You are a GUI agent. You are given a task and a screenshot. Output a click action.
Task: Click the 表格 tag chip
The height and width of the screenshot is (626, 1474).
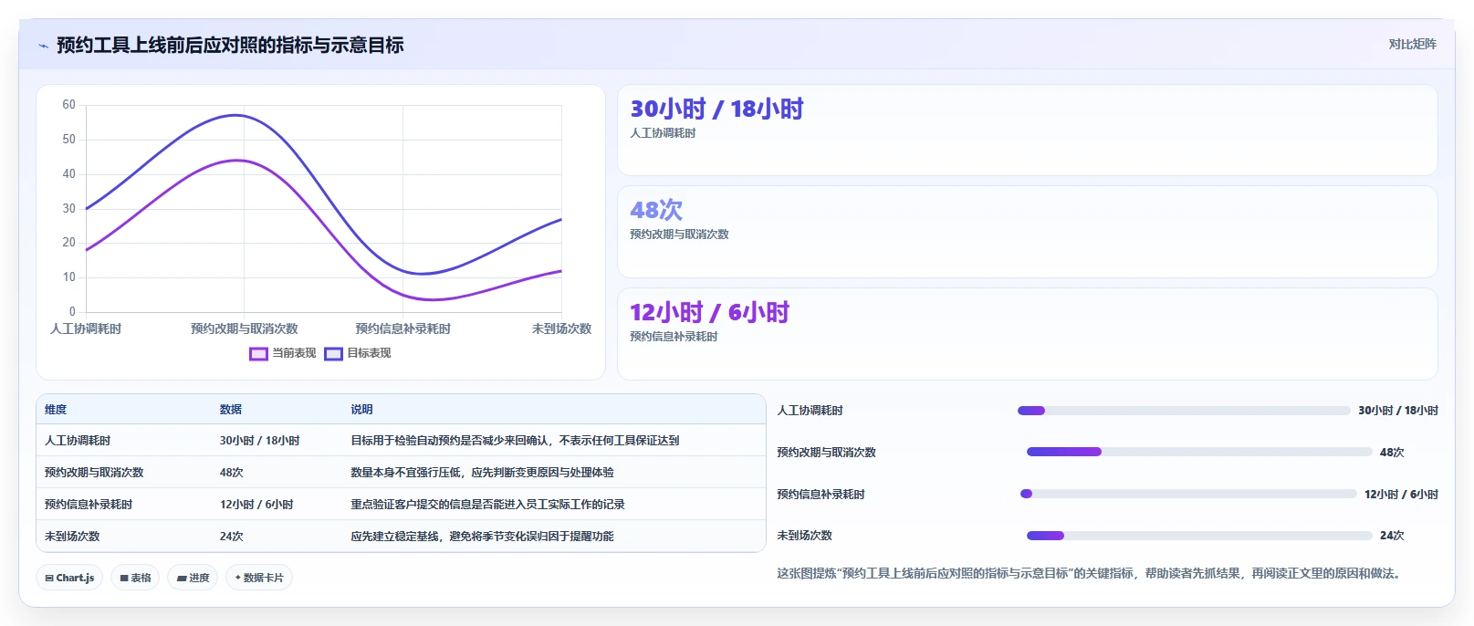(135, 578)
